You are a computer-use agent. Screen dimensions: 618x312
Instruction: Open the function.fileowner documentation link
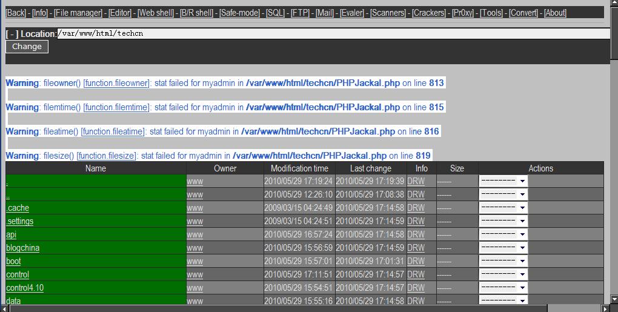pyautogui.click(x=116, y=83)
